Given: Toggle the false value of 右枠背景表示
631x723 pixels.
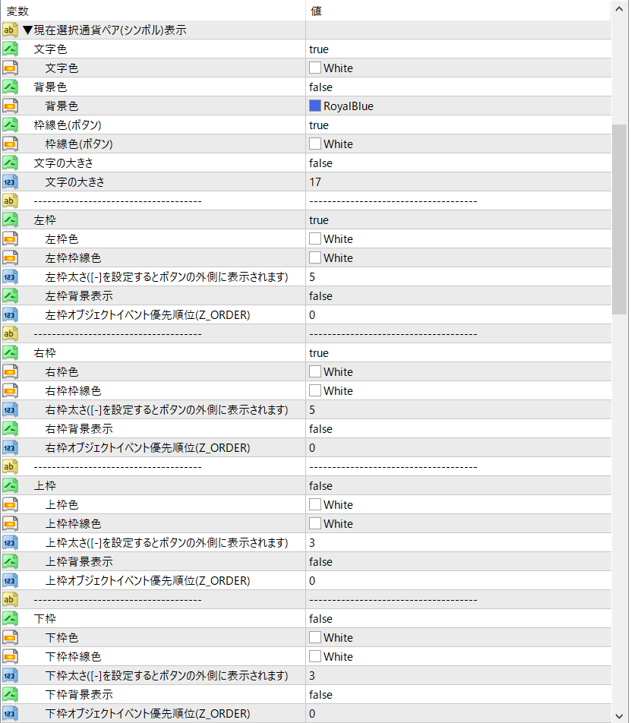Looking at the screenshot, I should point(320,429).
